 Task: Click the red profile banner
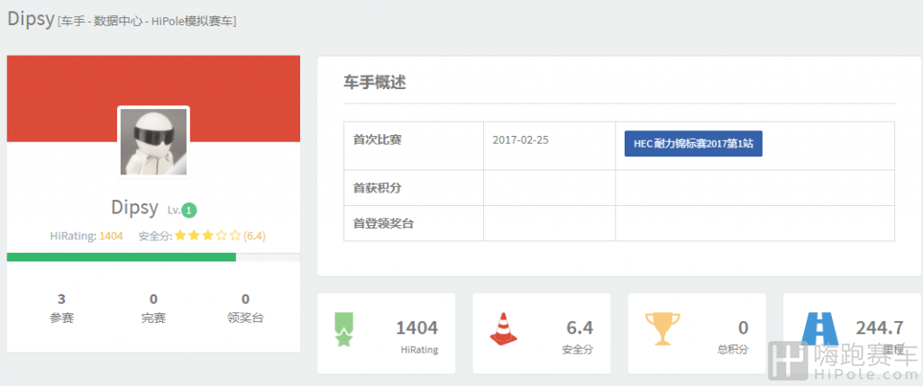pyautogui.click(x=153, y=99)
